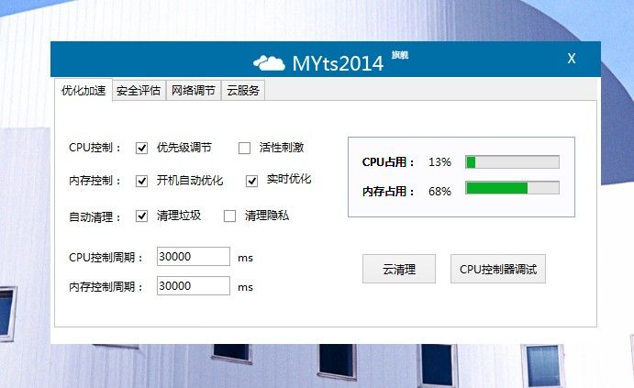Toggle the 开机自动优化 checkbox

[x=141, y=181]
